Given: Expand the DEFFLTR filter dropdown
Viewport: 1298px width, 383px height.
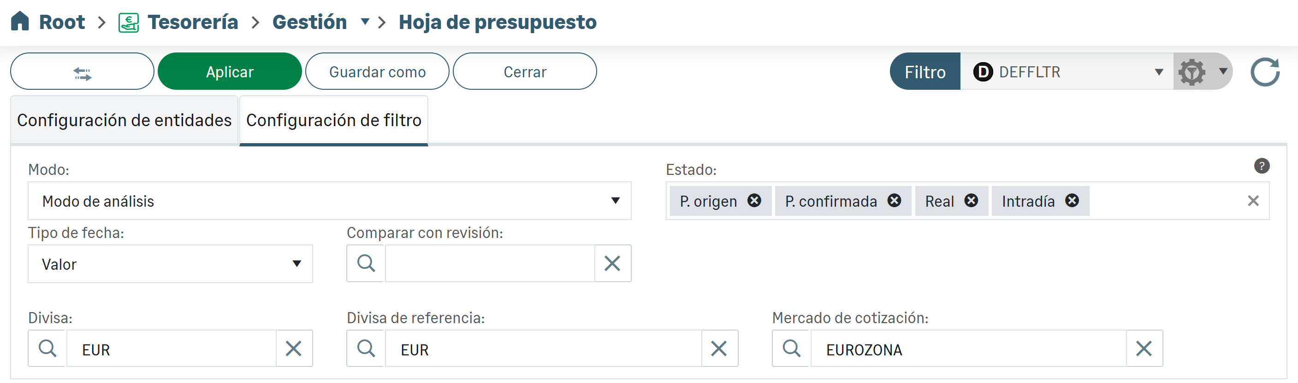Looking at the screenshot, I should point(1158,72).
